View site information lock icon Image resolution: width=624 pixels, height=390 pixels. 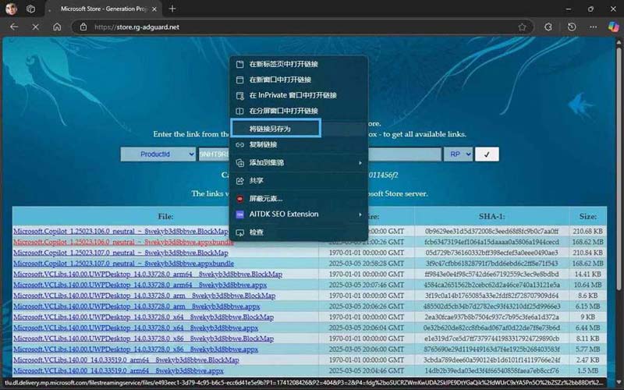(83, 27)
